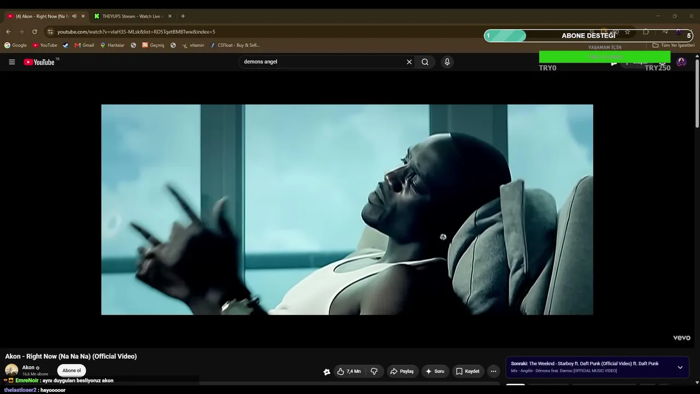The image size is (700, 394).
Task: Open the Akon channel name link
Action: 28,368
